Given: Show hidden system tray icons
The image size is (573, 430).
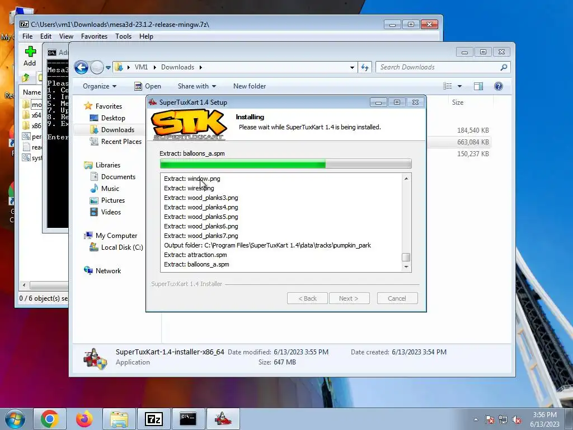Looking at the screenshot, I should pyautogui.click(x=476, y=419).
